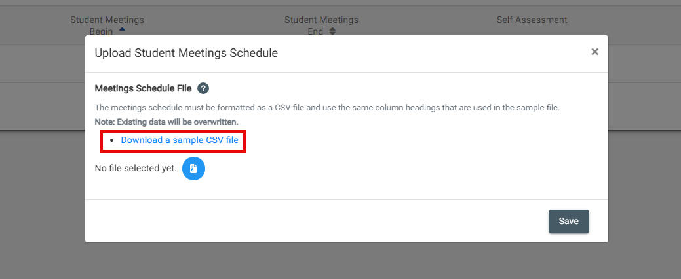681x279 pixels.
Task: Click the Student Meetings Begin header text
Action: [107, 25]
